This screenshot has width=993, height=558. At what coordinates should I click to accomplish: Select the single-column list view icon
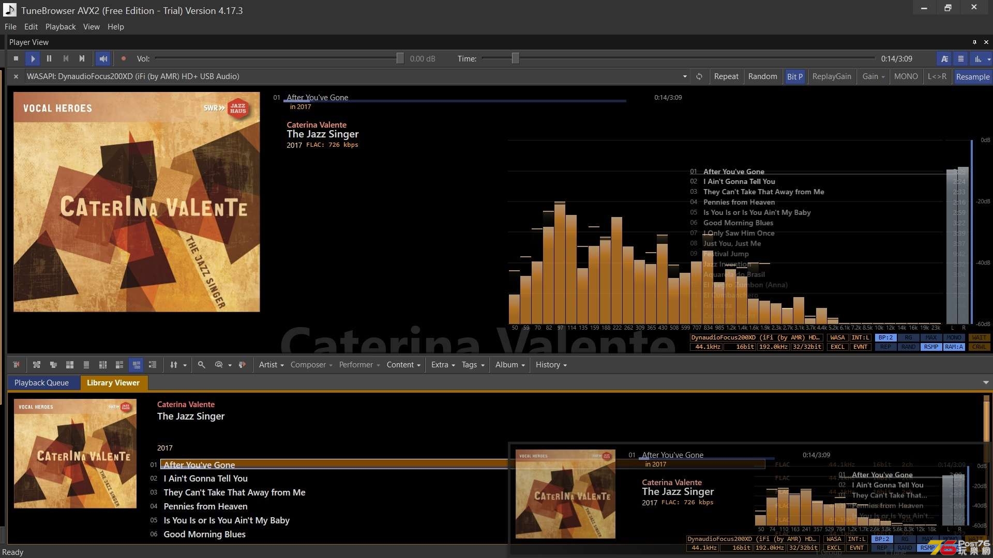(x=86, y=365)
